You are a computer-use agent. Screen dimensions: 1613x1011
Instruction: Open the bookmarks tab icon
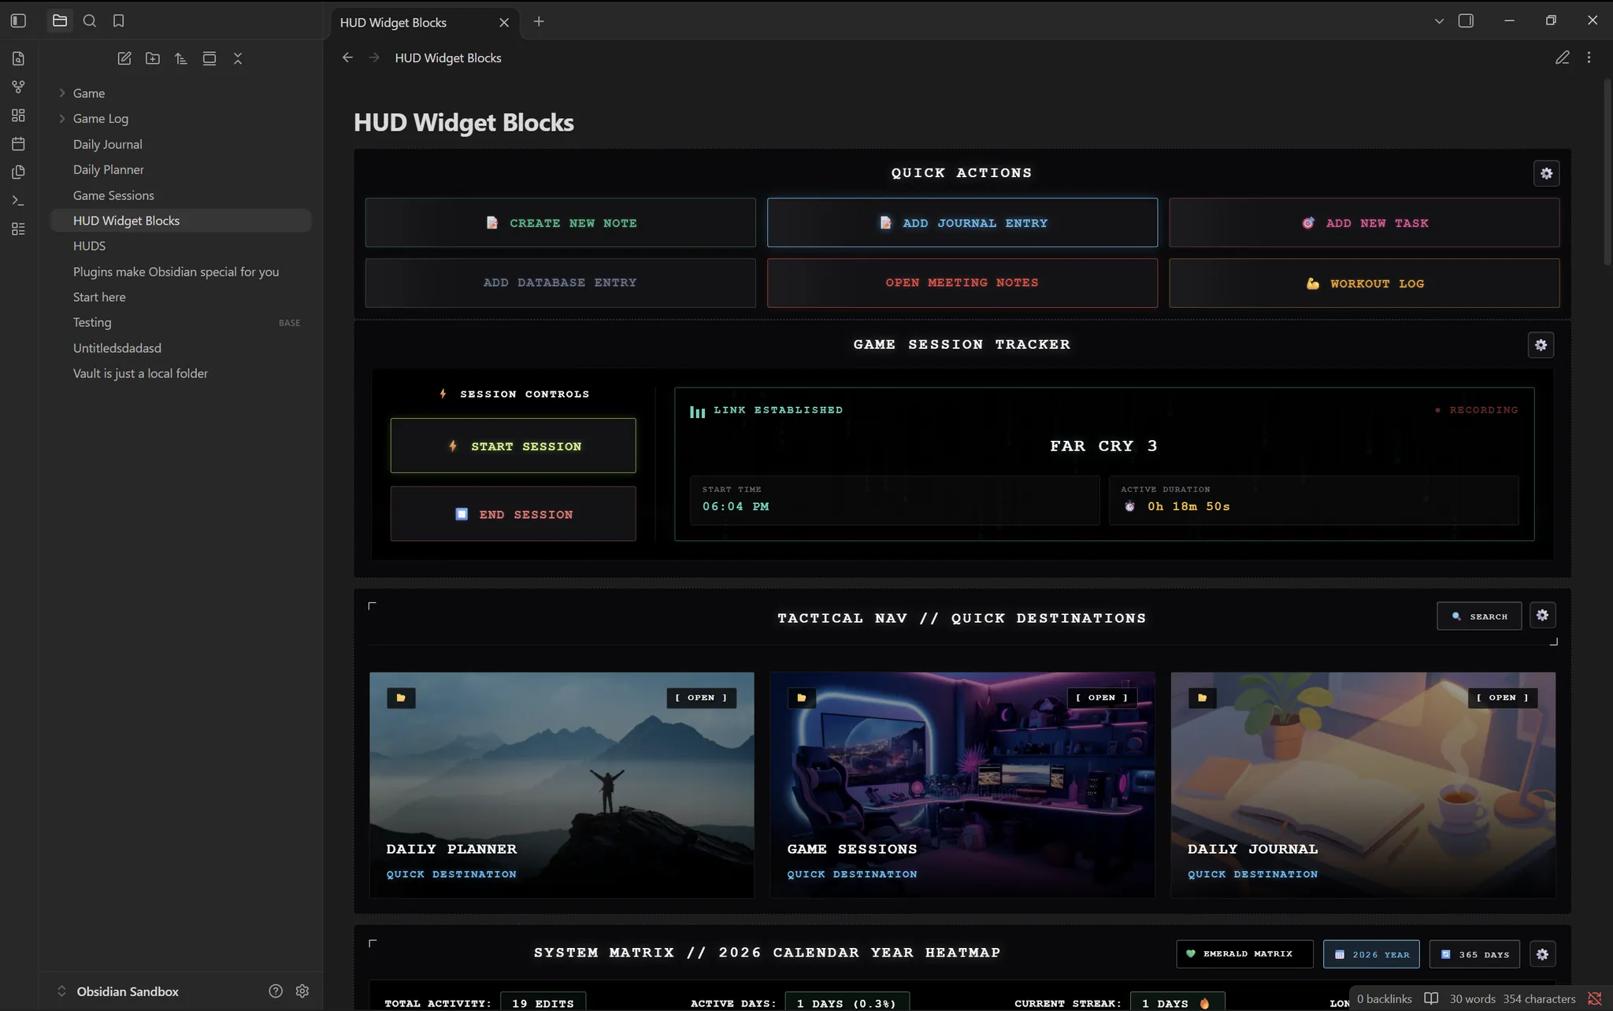[x=119, y=21]
